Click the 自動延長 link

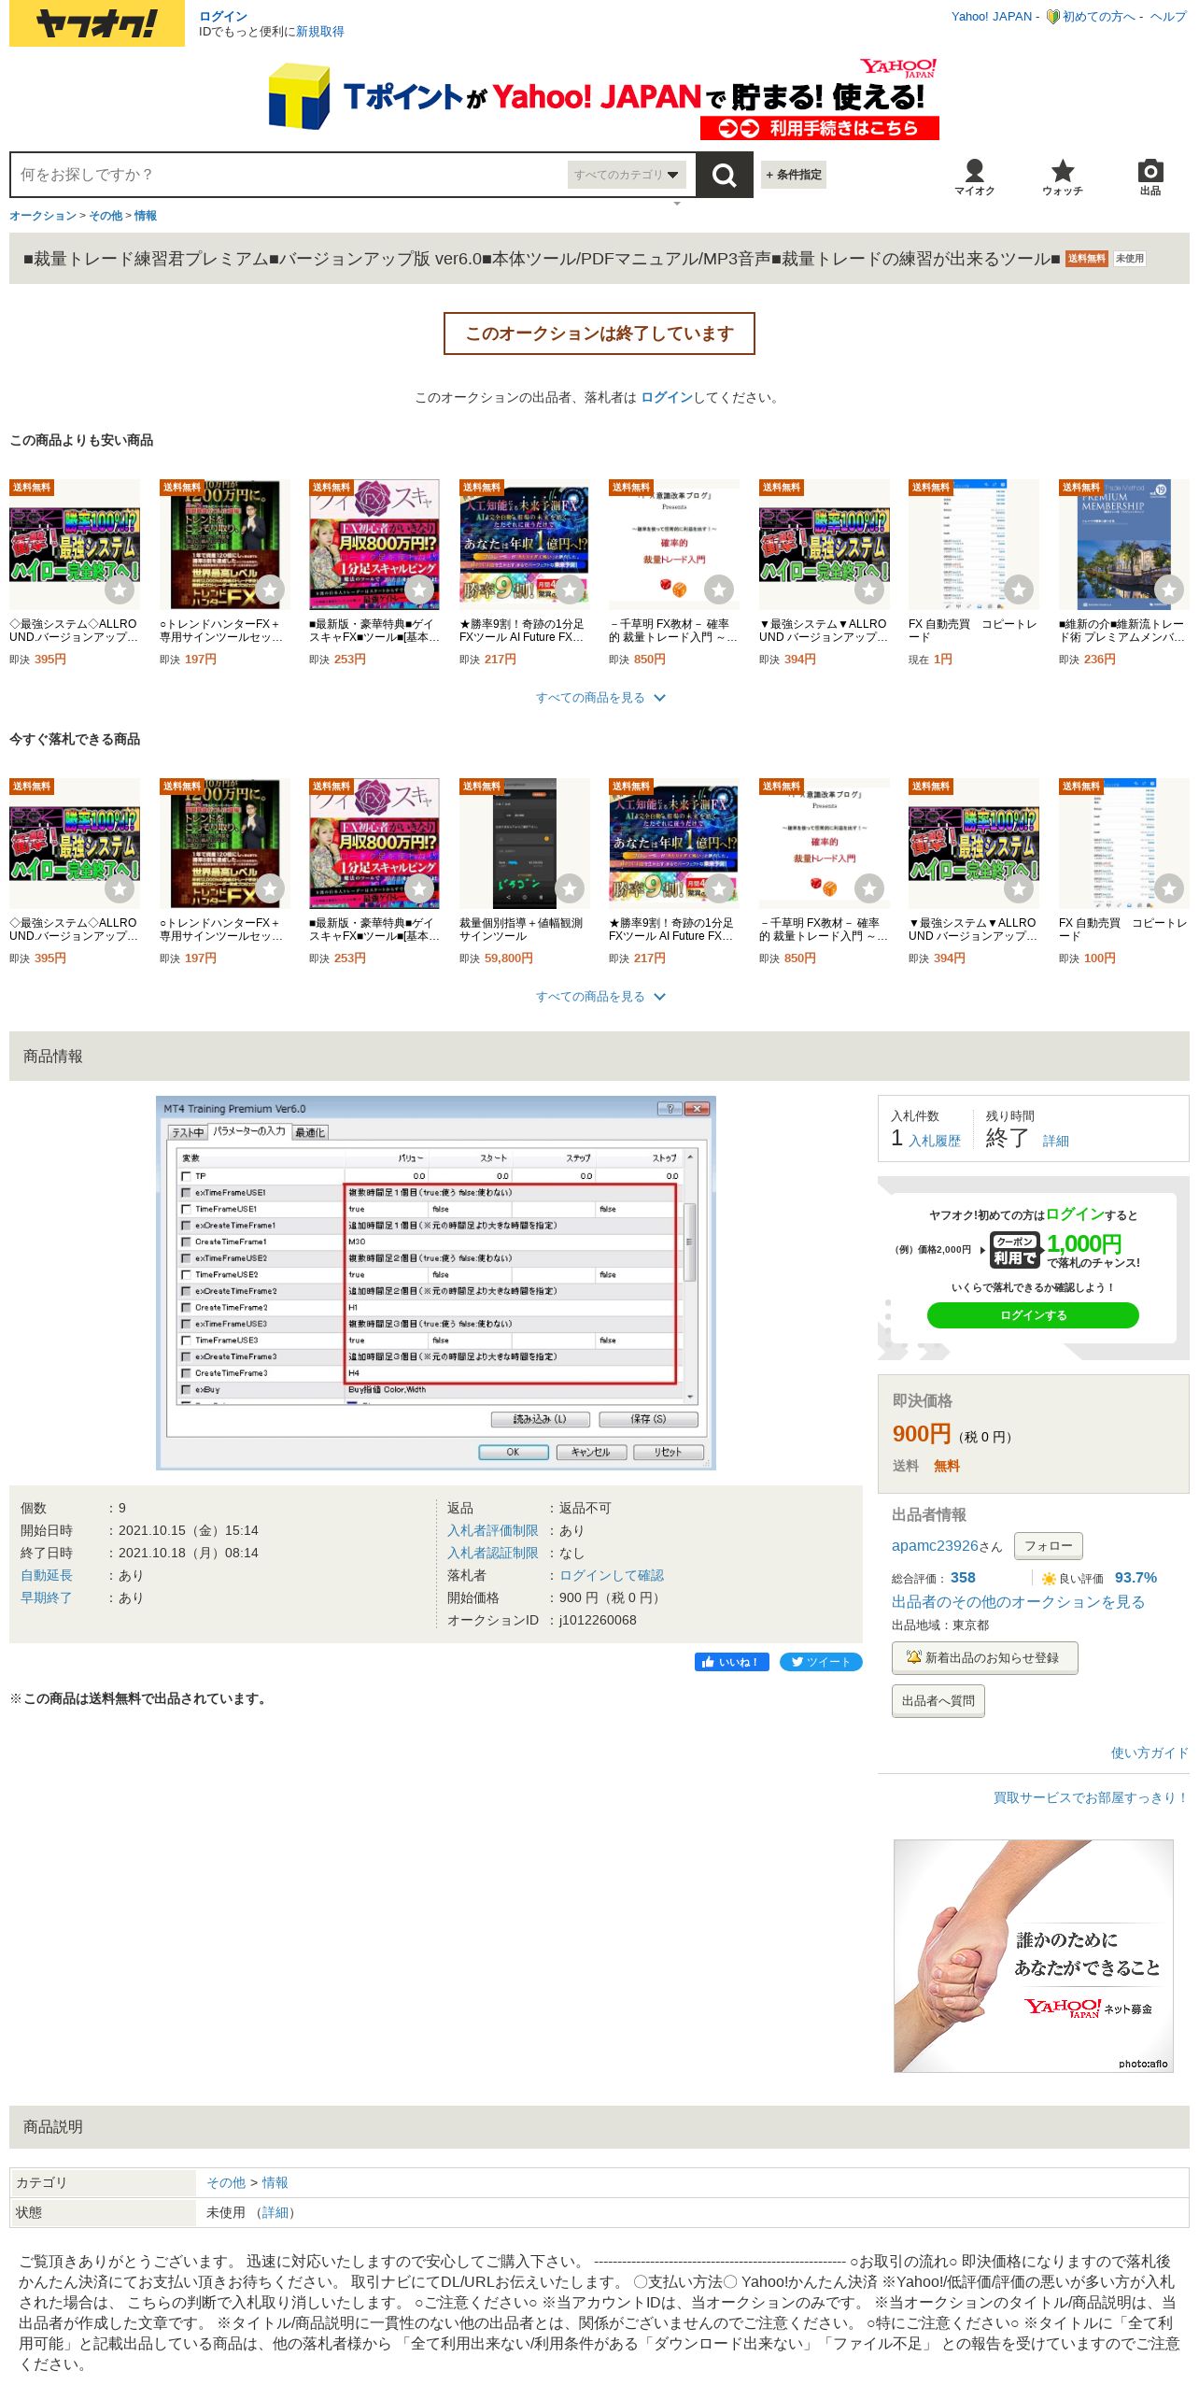pos(47,1576)
